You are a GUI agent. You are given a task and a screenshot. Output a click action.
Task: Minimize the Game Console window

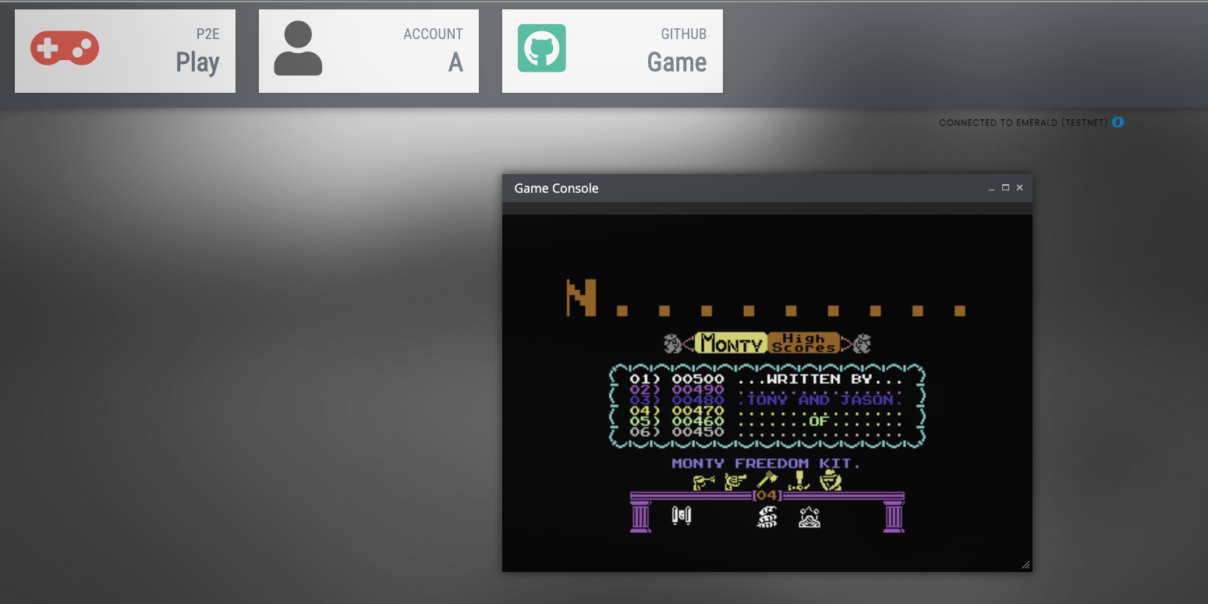(x=991, y=188)
